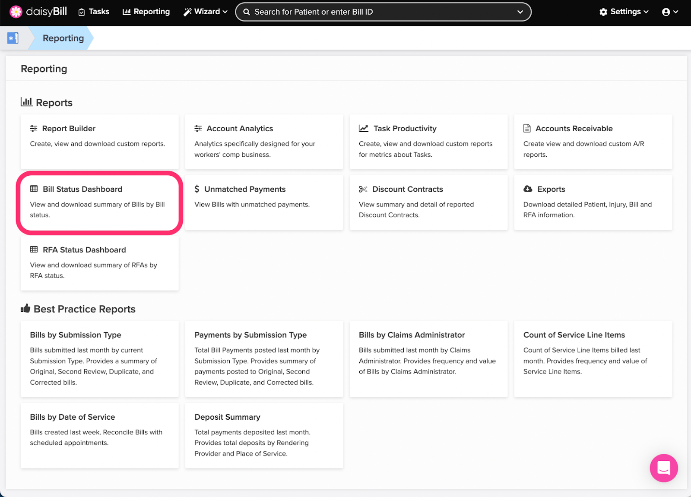Click the RFA Status Dashboard table icon

[34, 250]
